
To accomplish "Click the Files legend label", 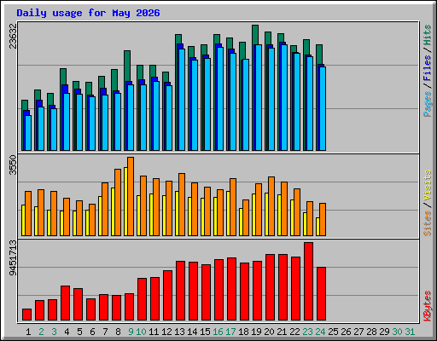I will (428, 68).
